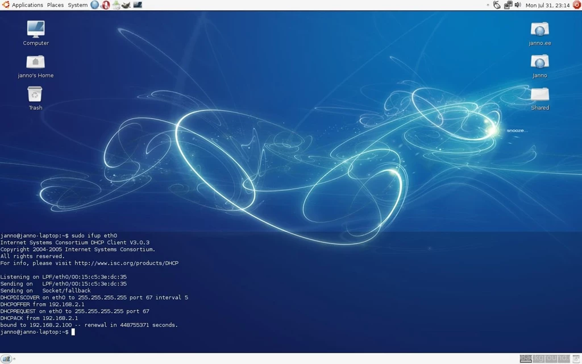Click the network connection tray icon
The height and width of the screenshot is (364, 582).
(x=508, y=5)
